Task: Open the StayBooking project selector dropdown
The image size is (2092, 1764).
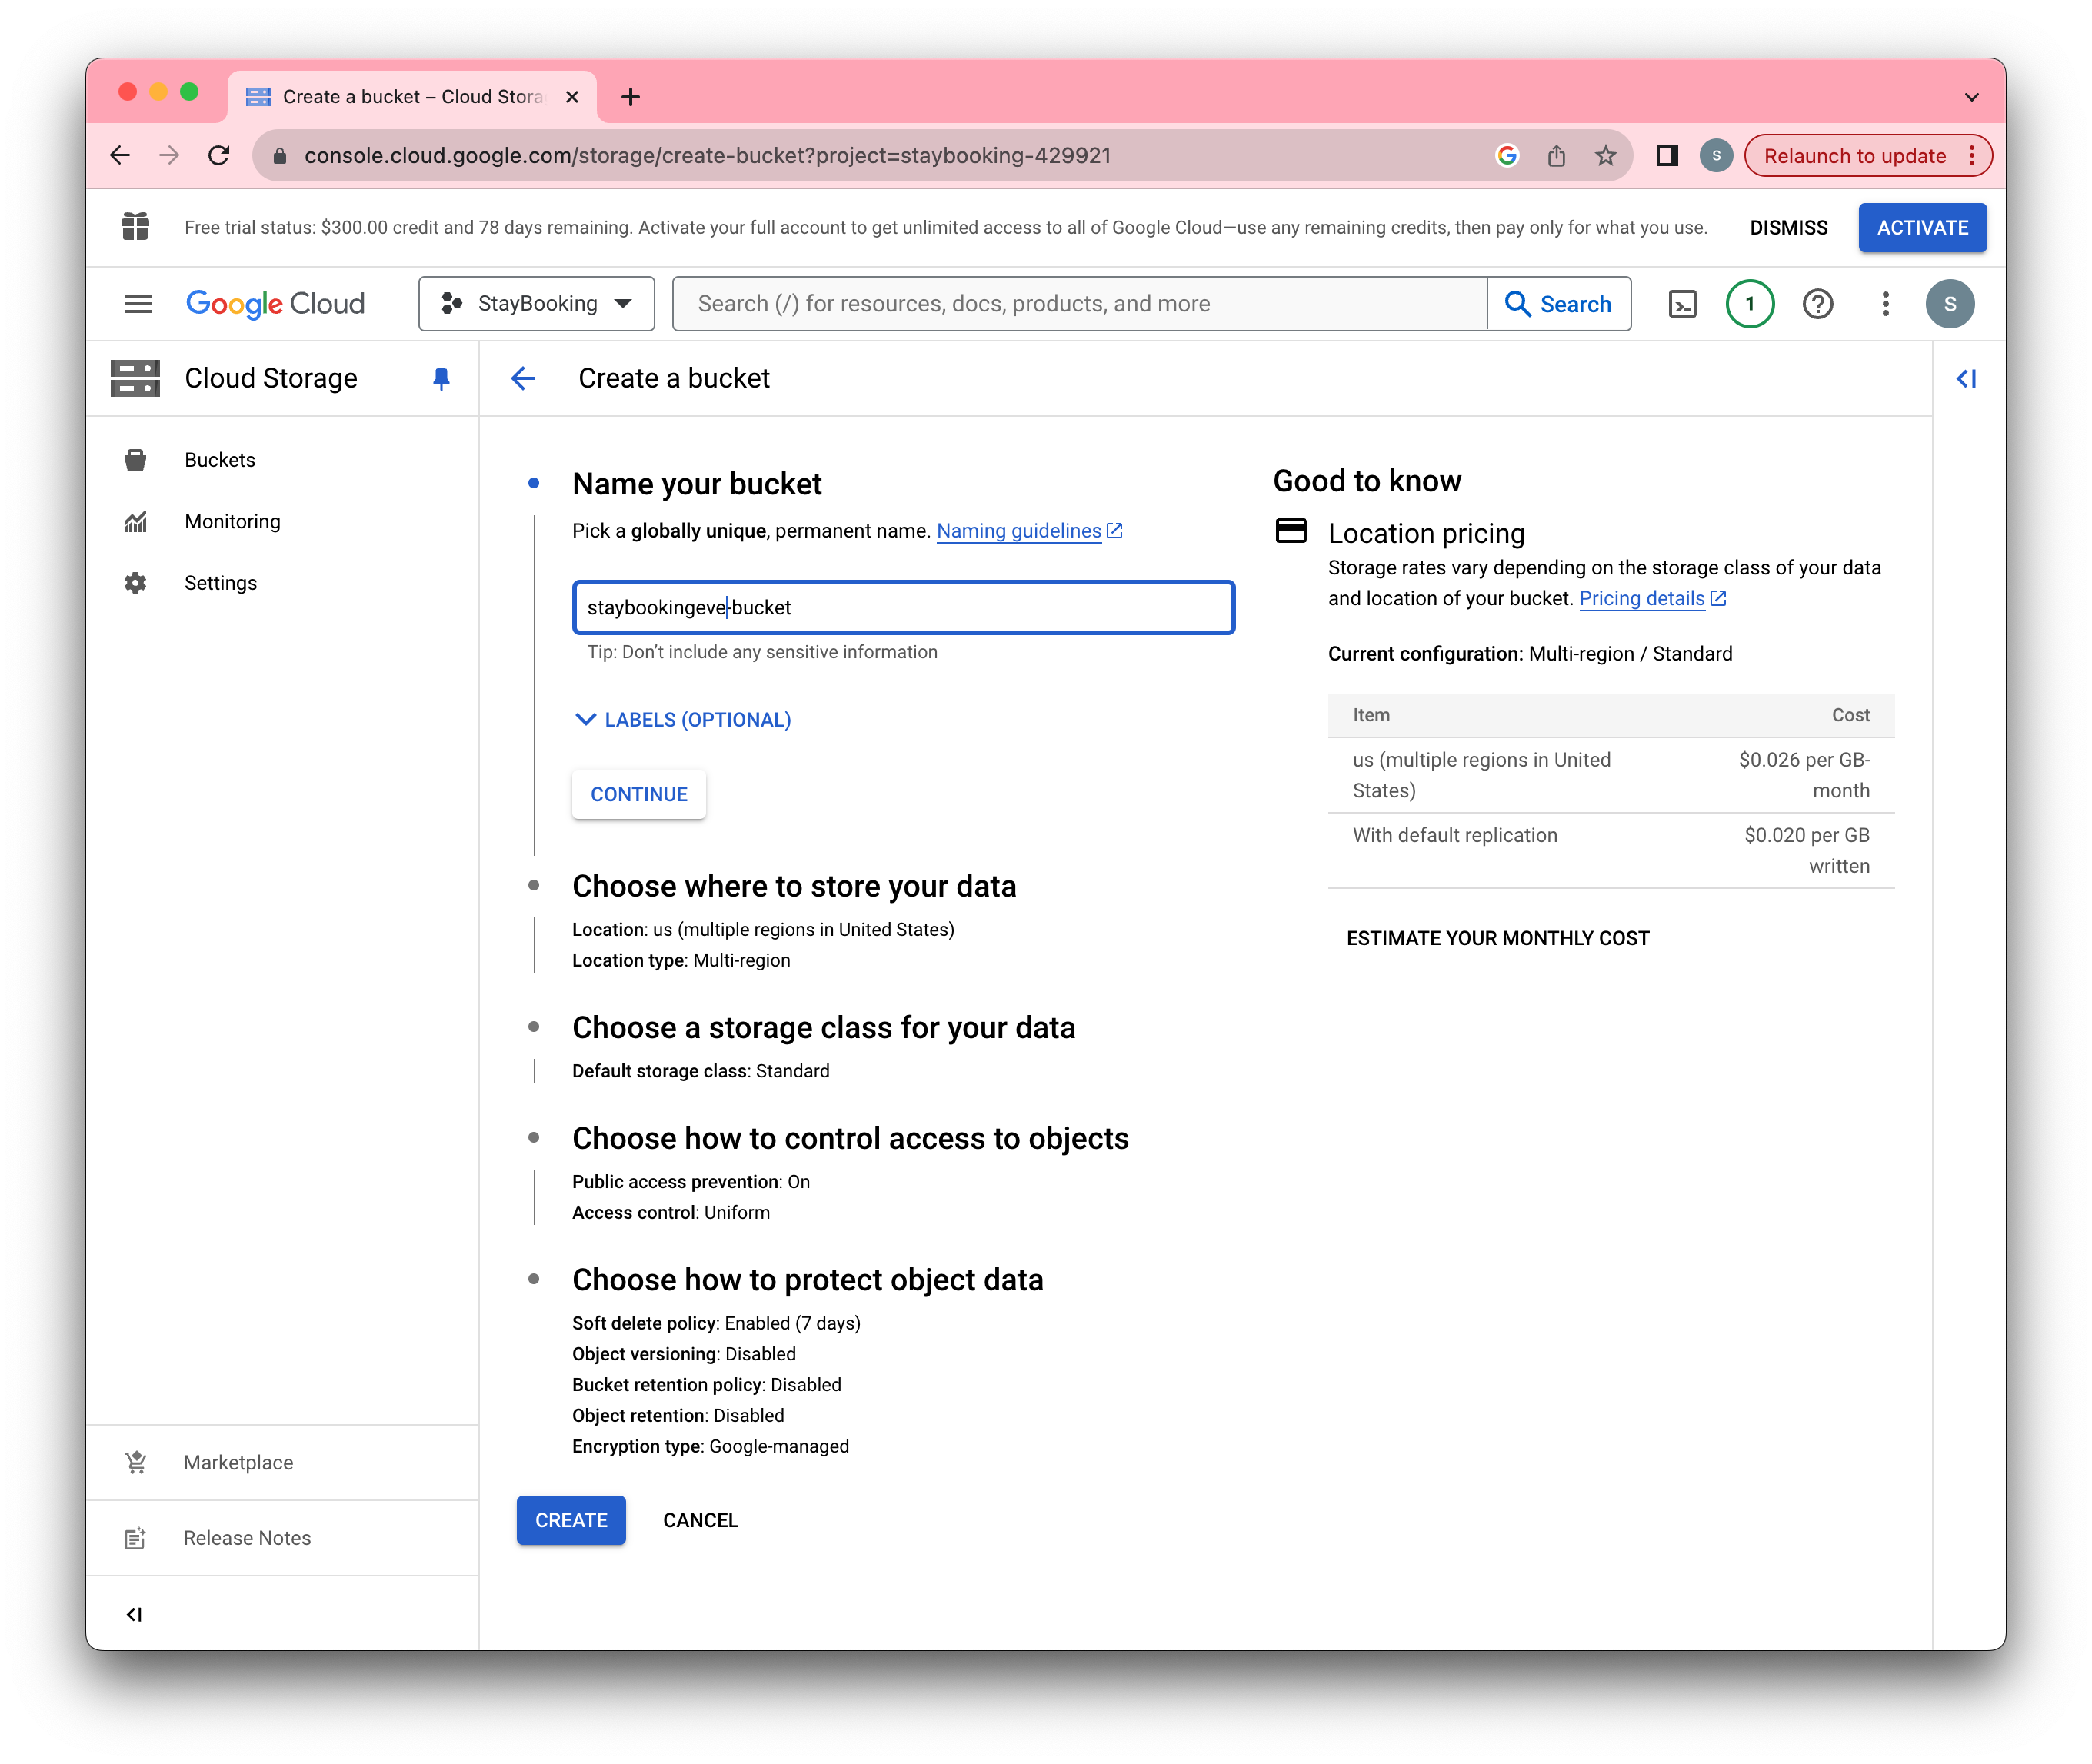Action: [537, 304]
